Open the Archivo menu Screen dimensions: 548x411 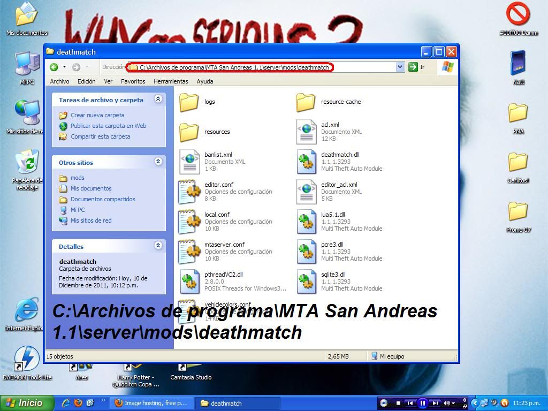pos(59,81)
